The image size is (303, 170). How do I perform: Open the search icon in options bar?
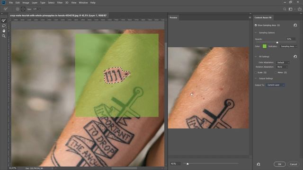point(285,9)
